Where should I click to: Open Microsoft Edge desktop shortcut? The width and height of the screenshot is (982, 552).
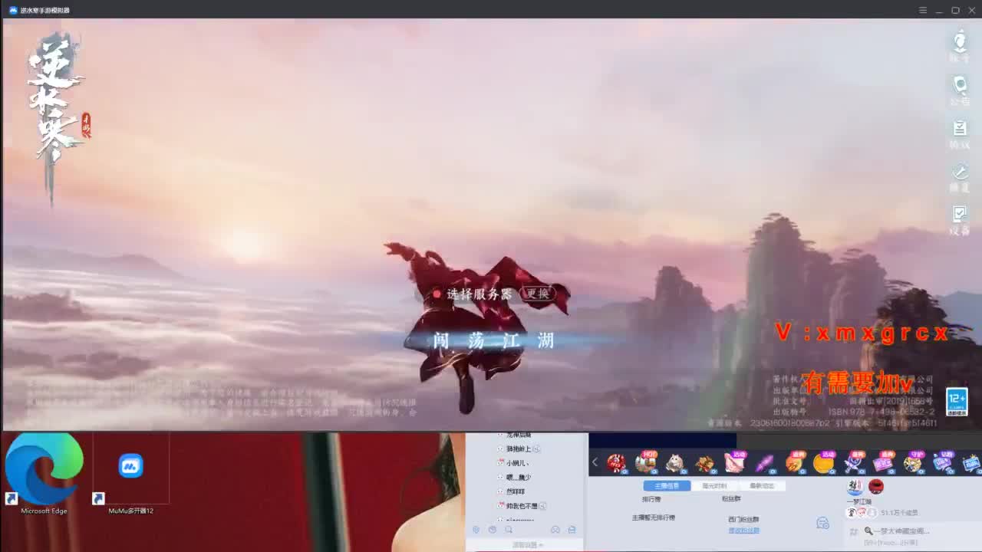pos(44,474)
